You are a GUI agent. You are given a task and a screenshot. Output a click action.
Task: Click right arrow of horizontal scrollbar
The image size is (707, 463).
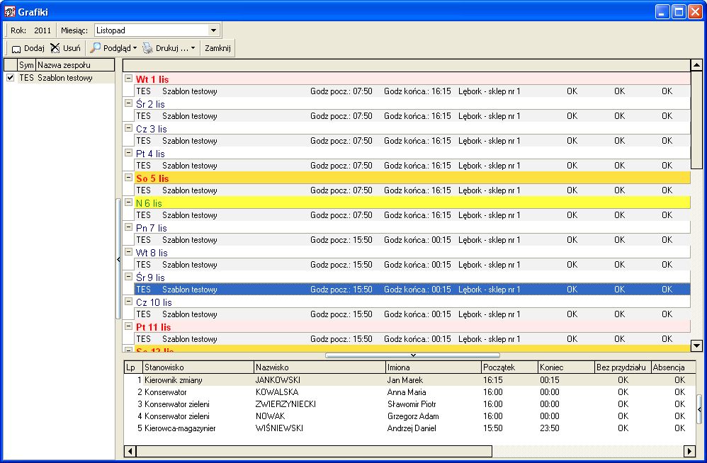click(689, 451)
